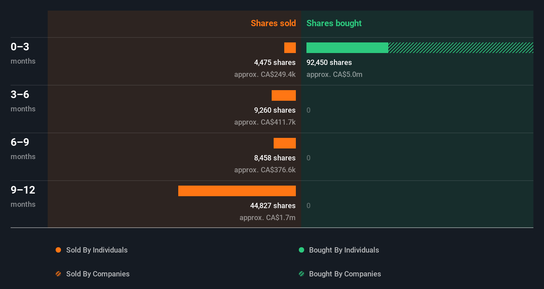Select the Sold By Individuals legend label
The width and height of the screenshot is (544, 289).
tap(97, 250)
